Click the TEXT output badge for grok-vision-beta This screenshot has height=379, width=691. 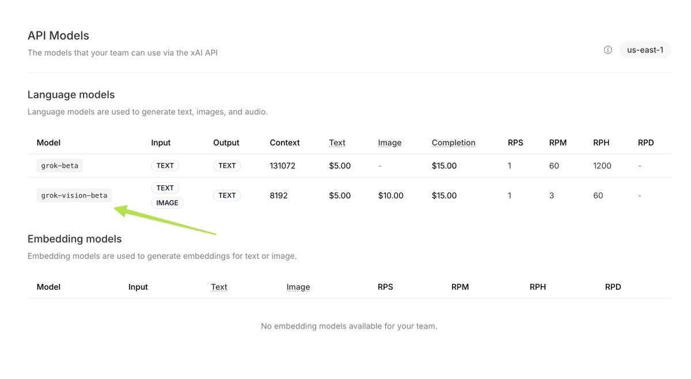pyautogui.click(x=227, y=196)
